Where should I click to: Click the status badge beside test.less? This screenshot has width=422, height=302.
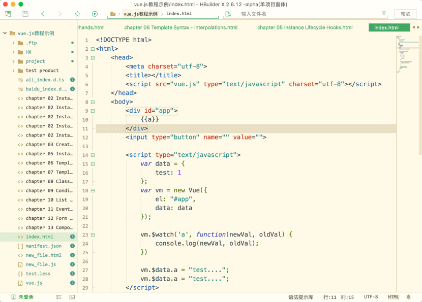tap(72, 274)
